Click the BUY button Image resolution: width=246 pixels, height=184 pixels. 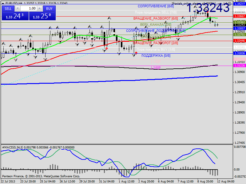49,9
